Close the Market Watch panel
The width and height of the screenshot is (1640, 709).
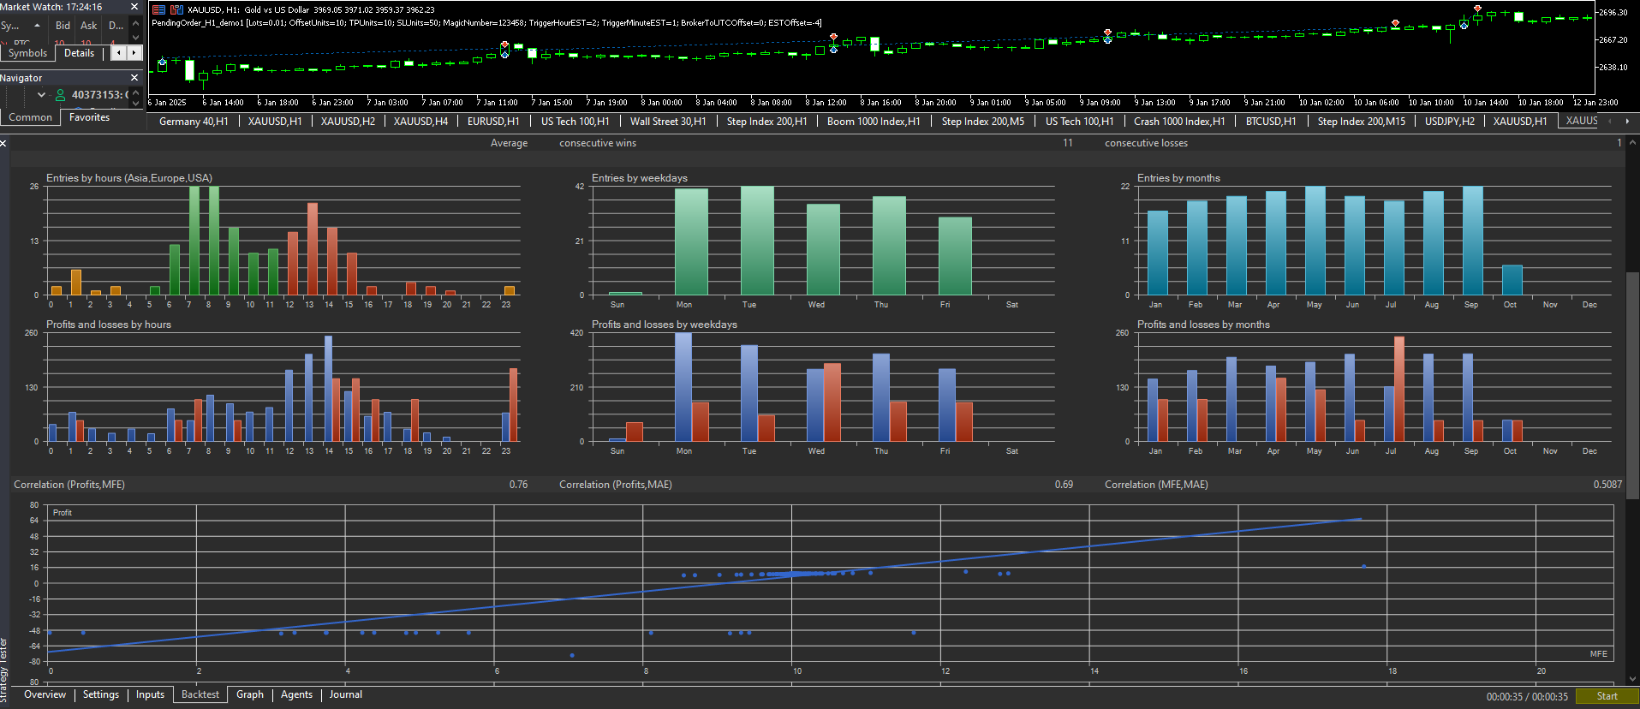(134, 7)
